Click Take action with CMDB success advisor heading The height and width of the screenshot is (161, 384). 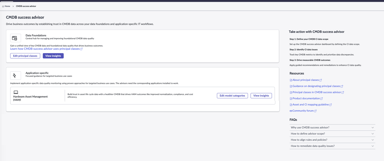[317, 32]
